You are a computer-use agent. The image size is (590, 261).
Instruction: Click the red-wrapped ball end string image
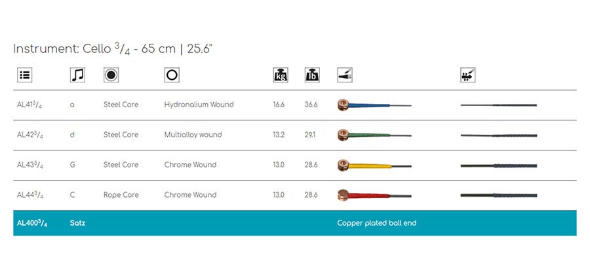pos(374,196)
